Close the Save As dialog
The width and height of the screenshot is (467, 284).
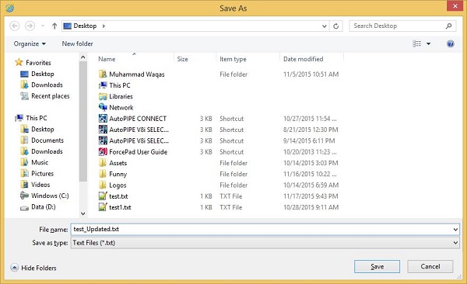455,6
